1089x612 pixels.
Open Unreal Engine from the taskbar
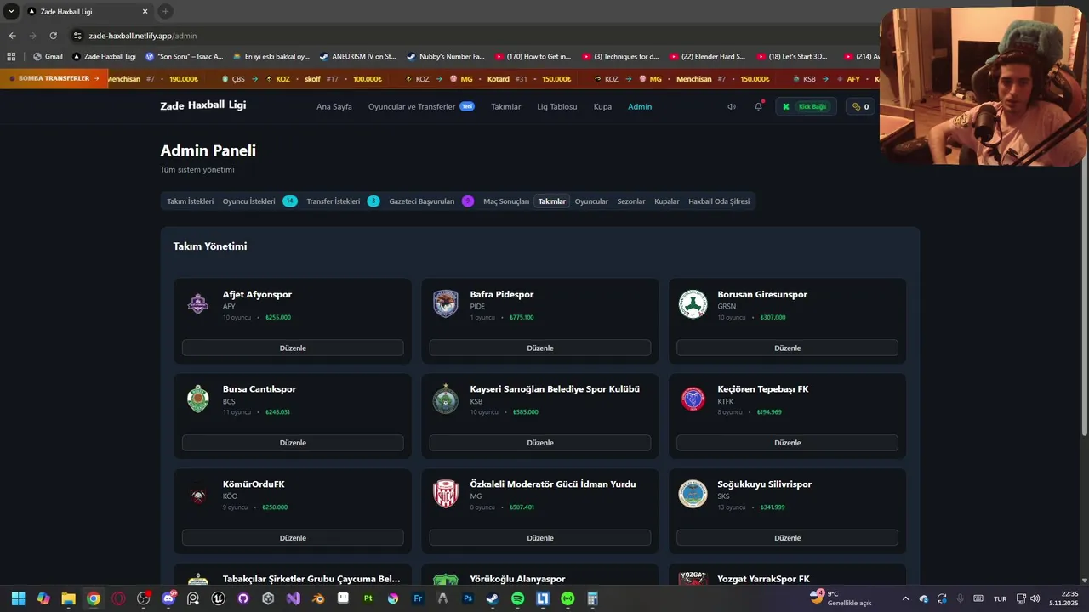(x=219, y=598)
